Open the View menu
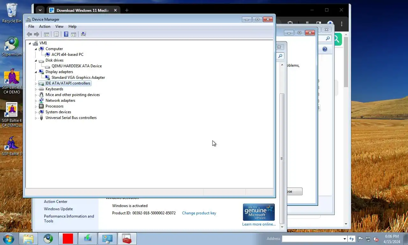The image size is (408, 245). [x=59, y=26]
